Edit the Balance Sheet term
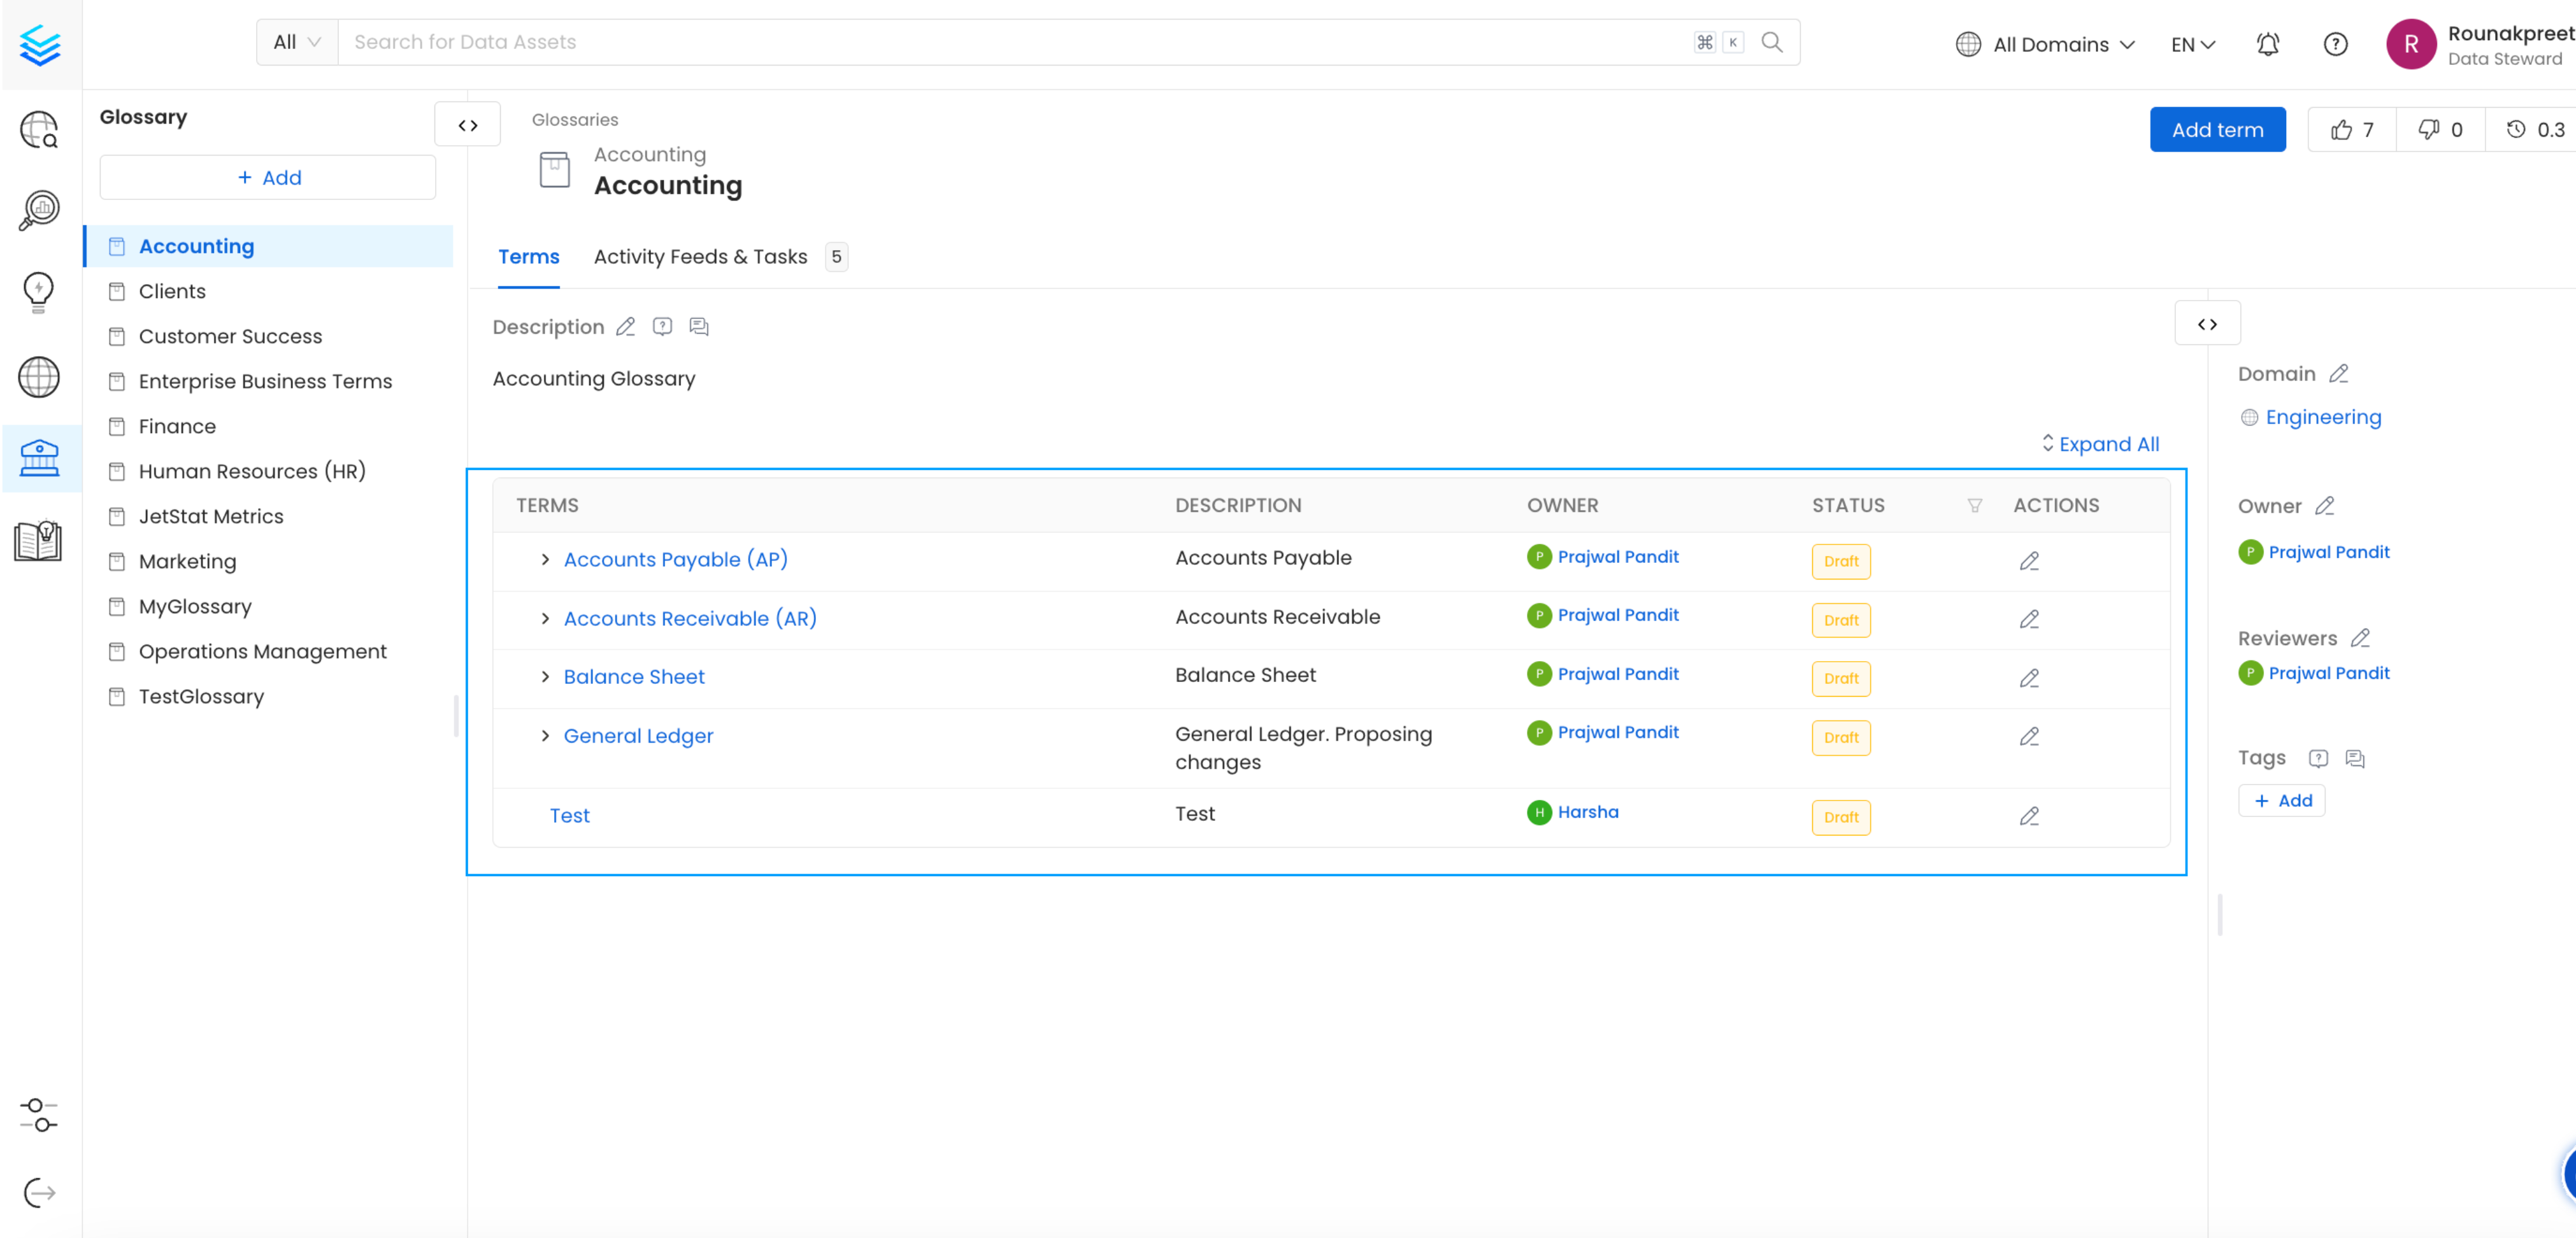Viewport: 2576px width, 1238px height. point(2029,679)
